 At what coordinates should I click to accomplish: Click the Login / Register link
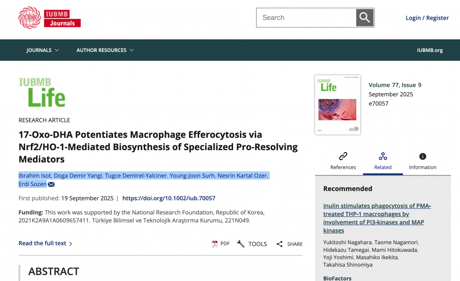pyautogui.click(x=427, y=18)
